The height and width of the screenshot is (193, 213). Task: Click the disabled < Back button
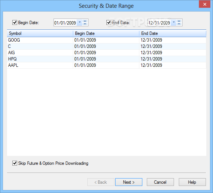101,182
